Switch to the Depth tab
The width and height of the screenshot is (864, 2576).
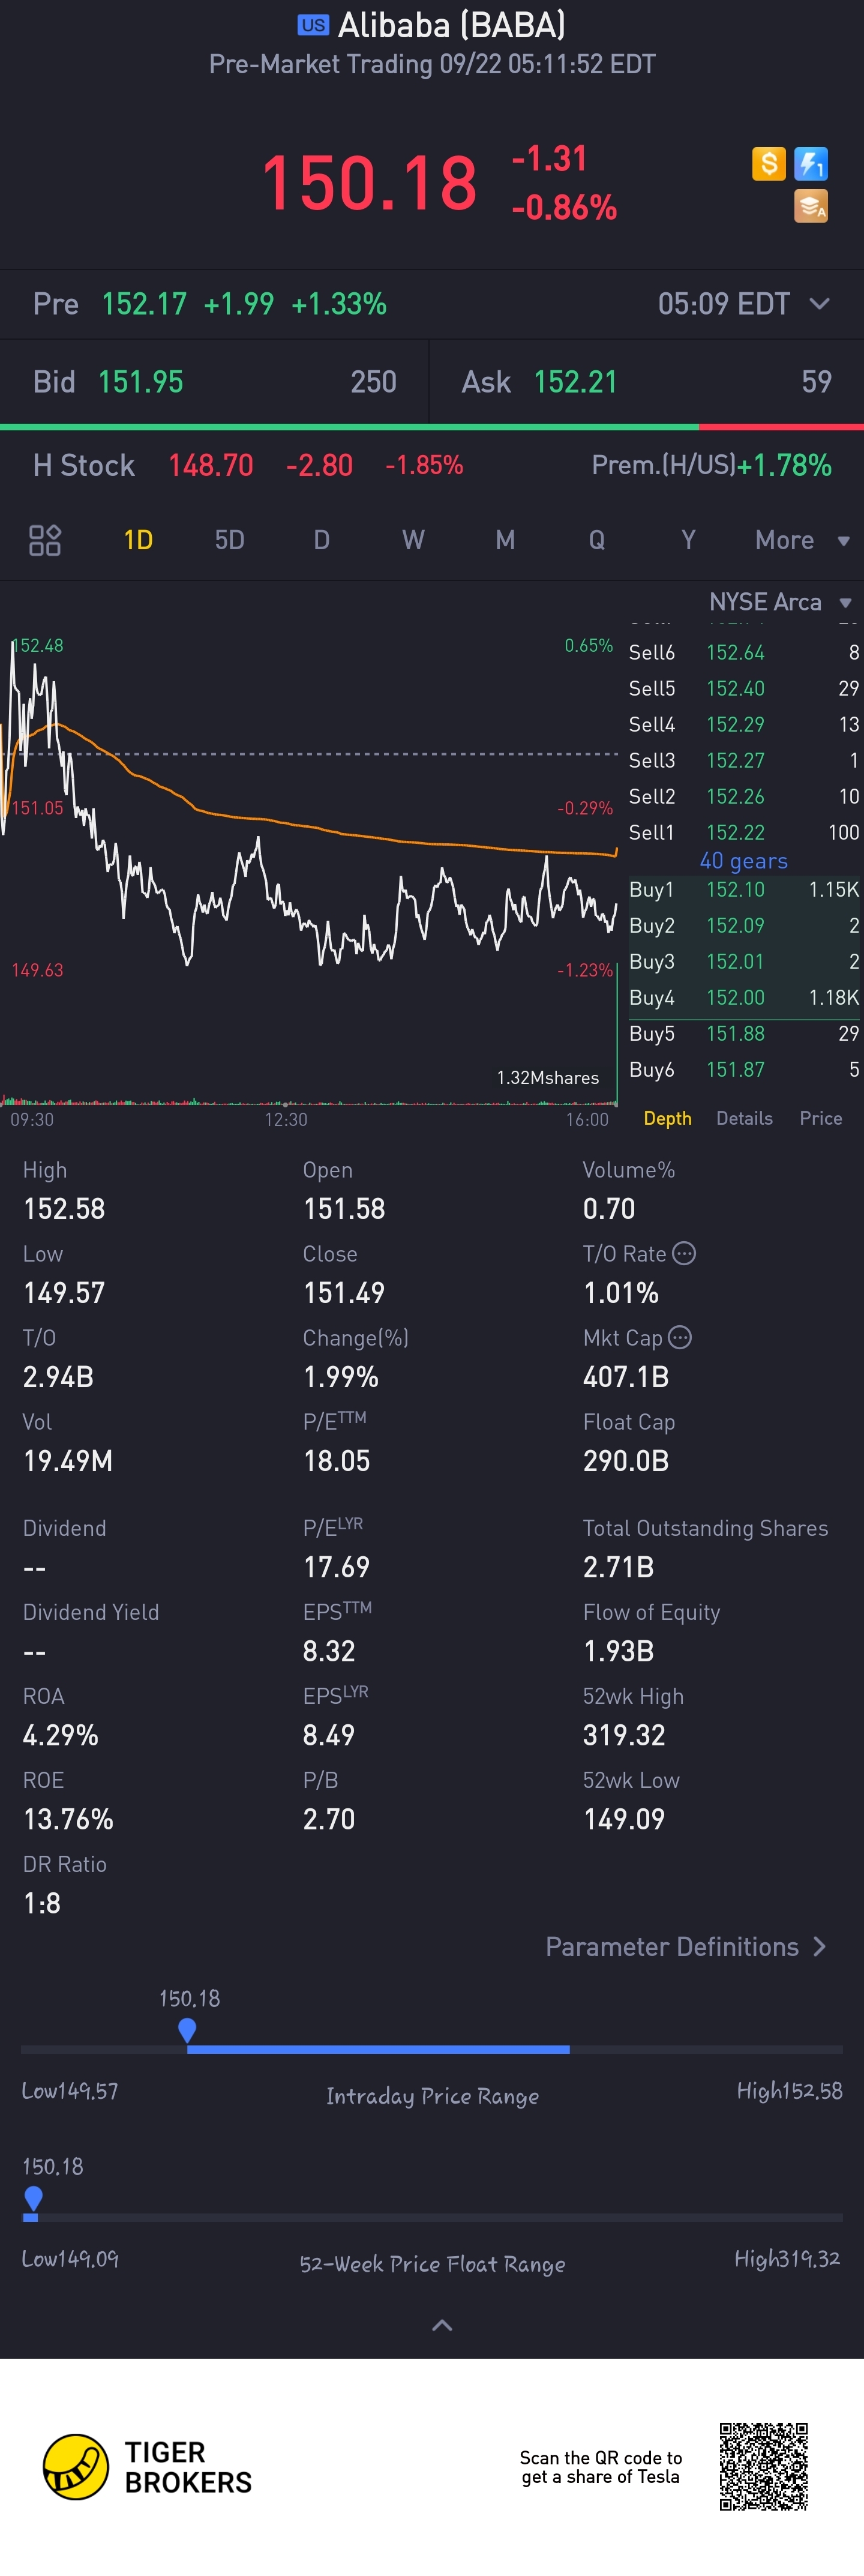tap(667, 1118)
